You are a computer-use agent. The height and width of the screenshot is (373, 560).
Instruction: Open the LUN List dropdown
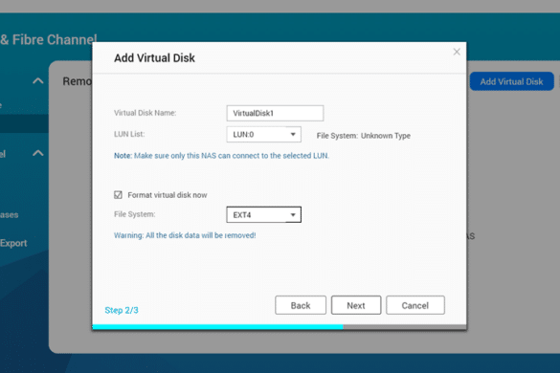tap(263, 135)
